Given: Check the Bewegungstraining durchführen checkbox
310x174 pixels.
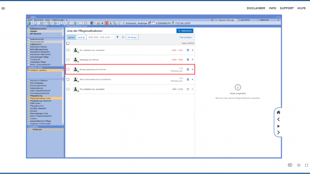Looking at the screenshot, I should click(x=68, y=69).
